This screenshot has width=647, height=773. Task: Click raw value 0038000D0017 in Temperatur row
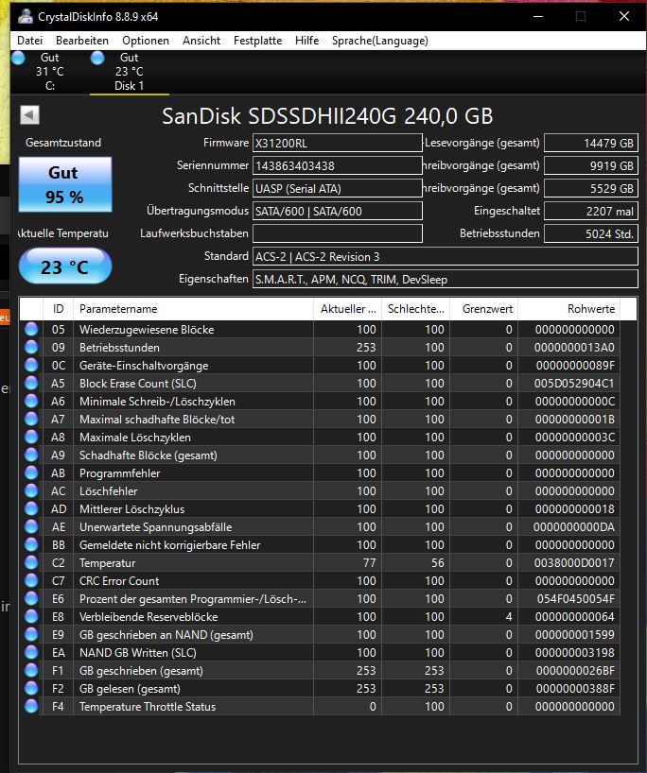coord(574,563)
